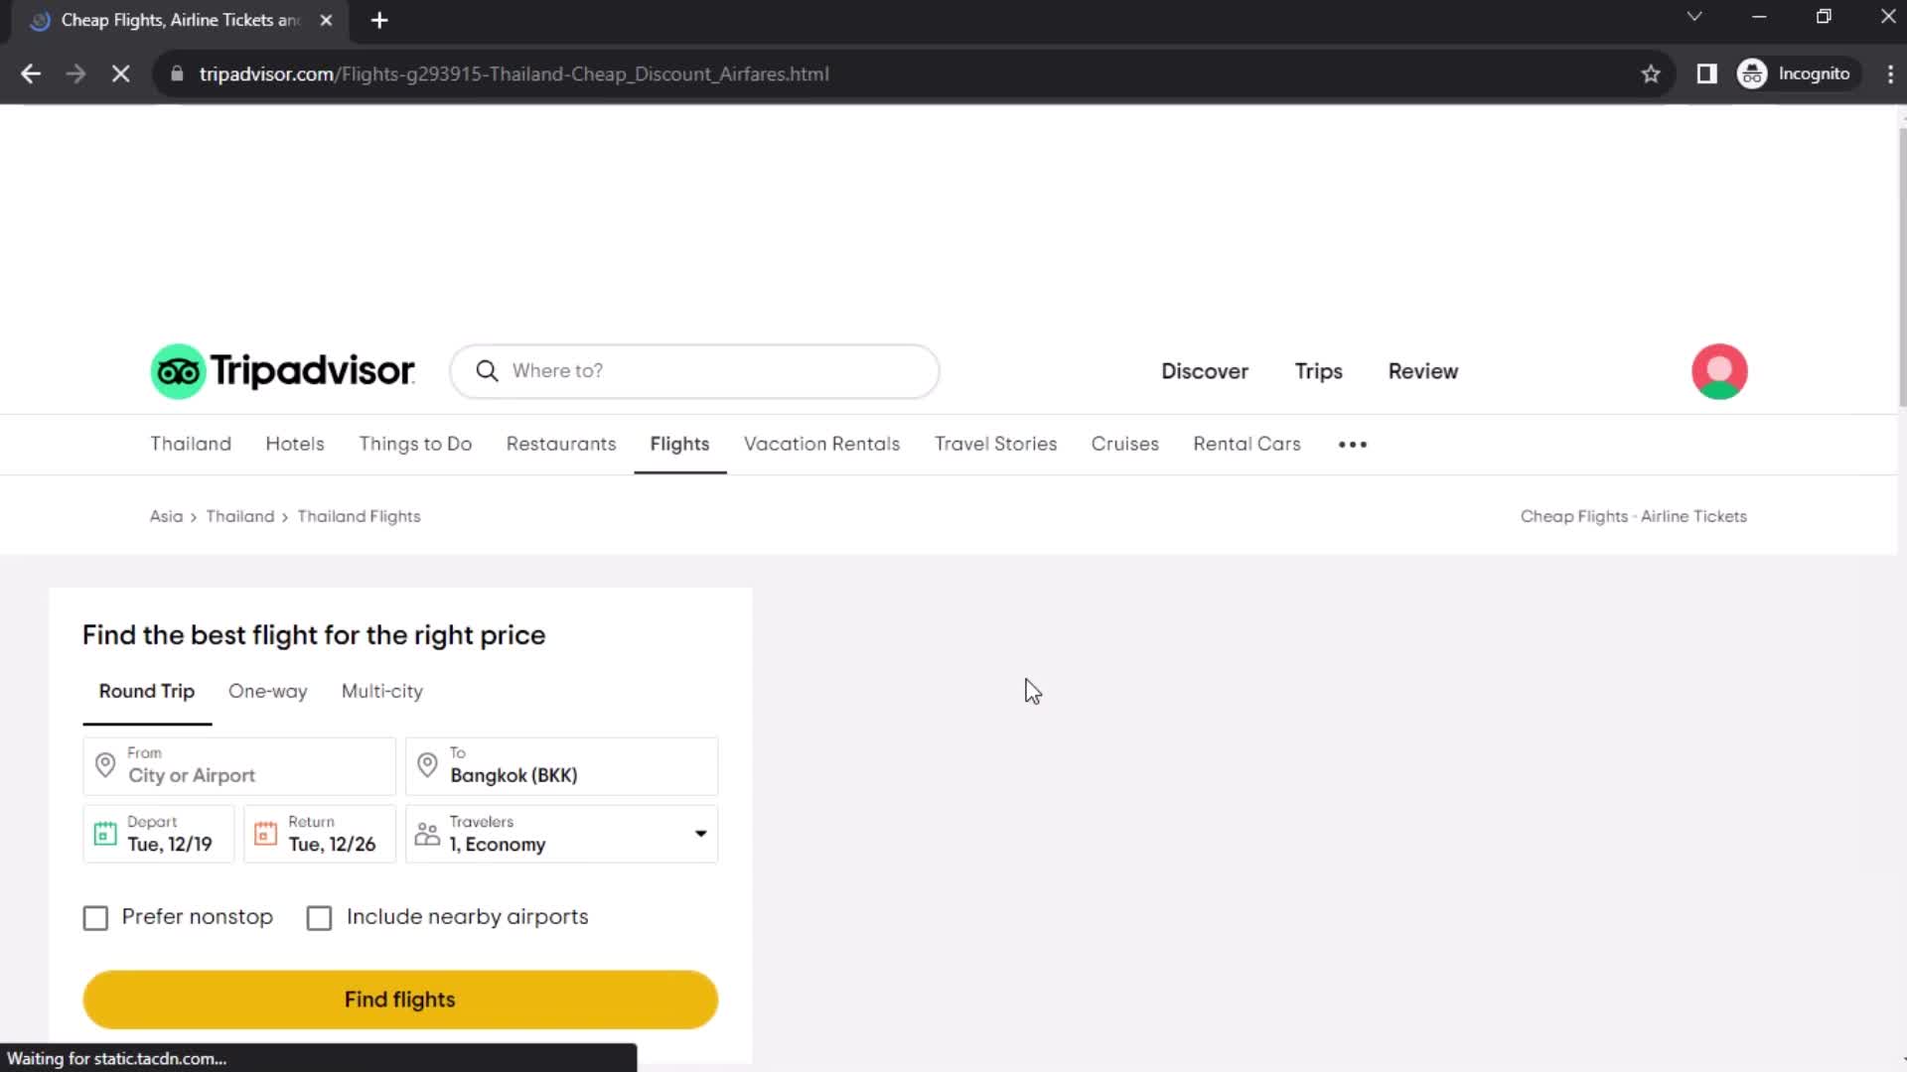The image size is (1907, 1072).
Task: Switch to the One-way tab
Action: click(268, 691)
